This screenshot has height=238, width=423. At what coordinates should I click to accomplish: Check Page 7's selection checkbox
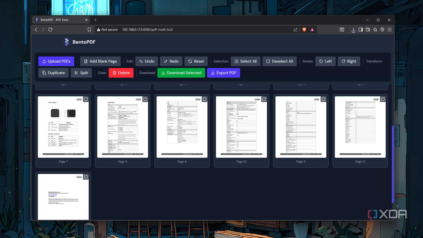pyautogui.click(x=86, y=99)
